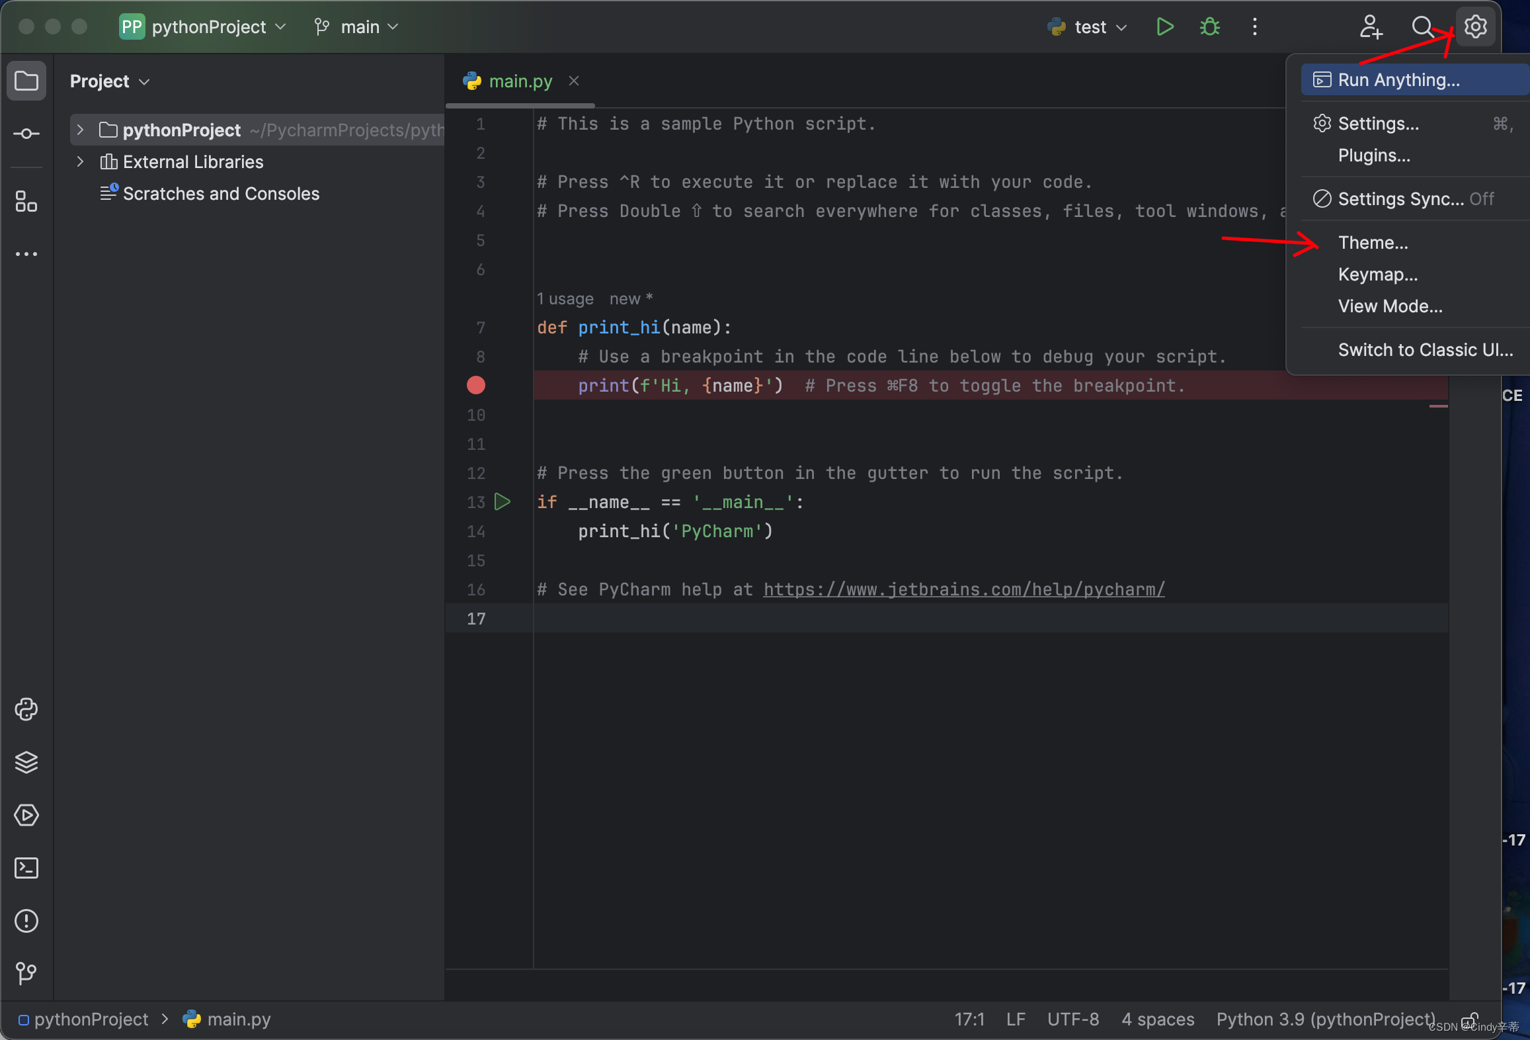The image size is (1530, 1040).
Task: Choose Keymap... menu entry
Action: click(x=1378, y=275)
